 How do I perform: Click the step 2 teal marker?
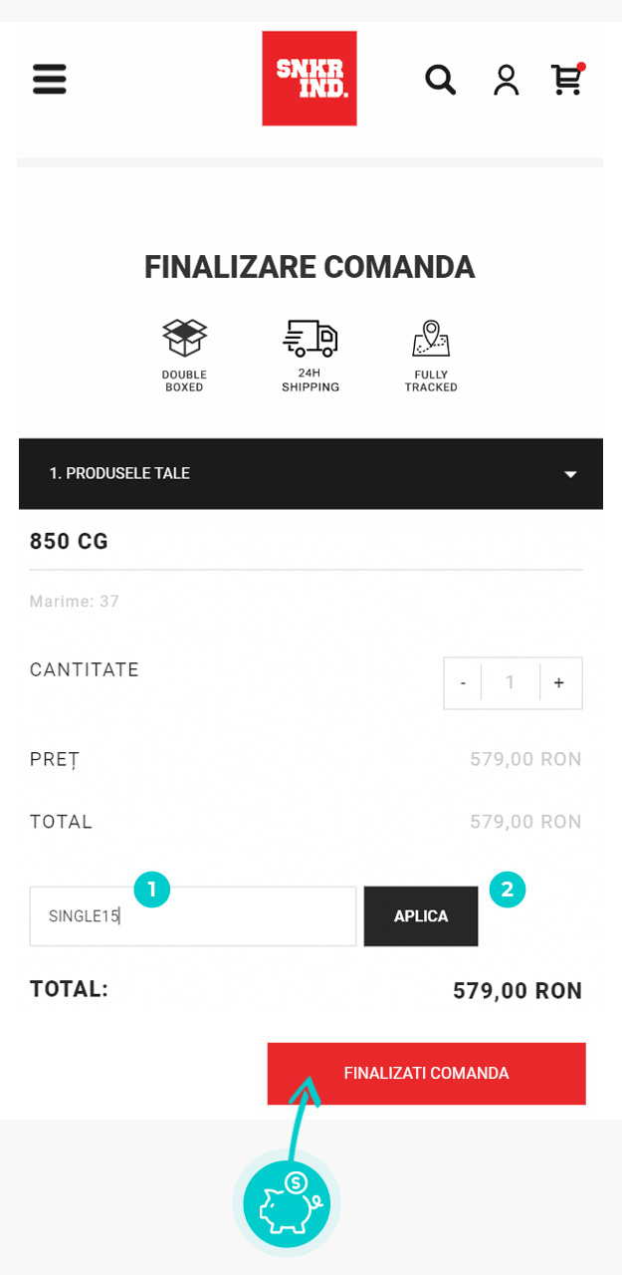point(508,890)
